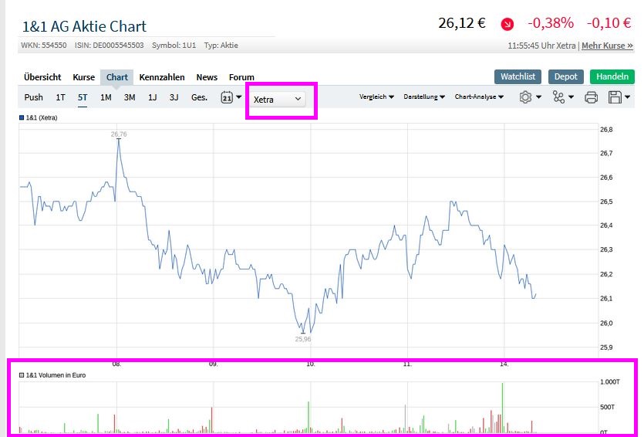
Task: Click the tallest green volume bar
Action: tap(502, 408)
